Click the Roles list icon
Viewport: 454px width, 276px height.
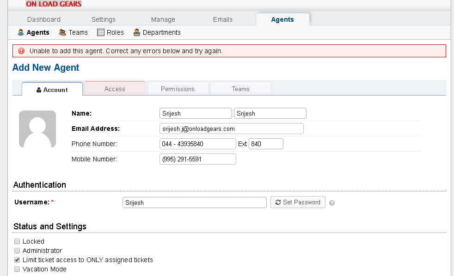[x=101, y=32]
